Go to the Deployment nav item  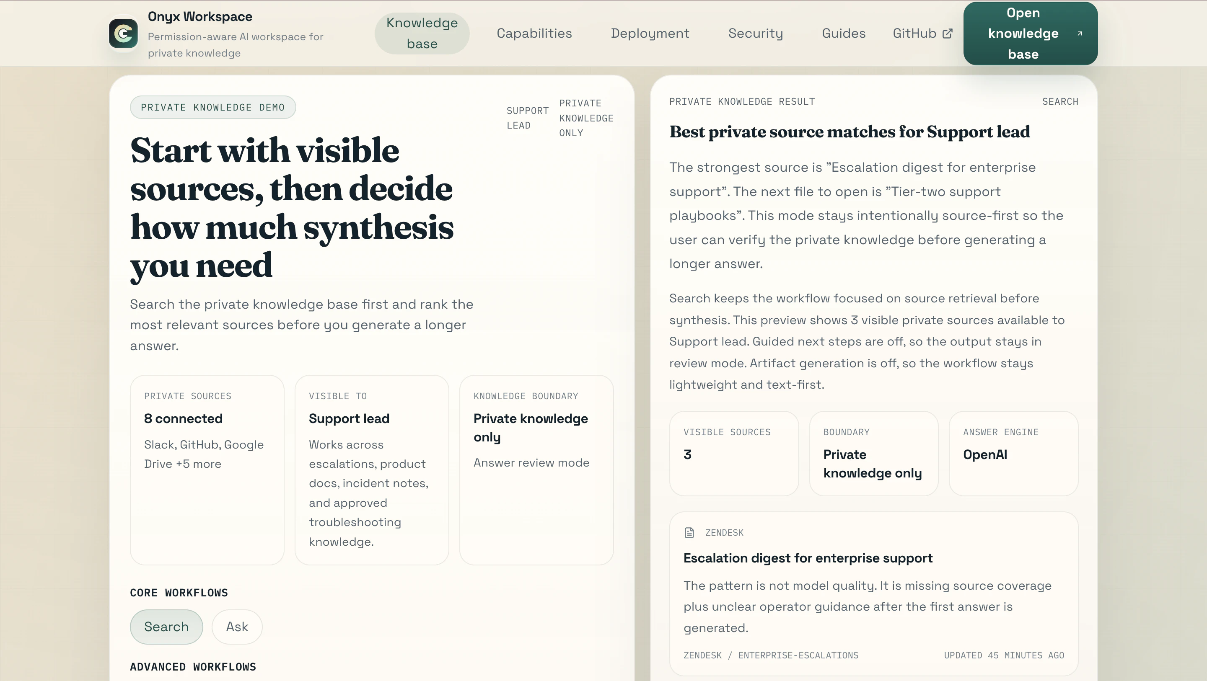coord(650,33)
